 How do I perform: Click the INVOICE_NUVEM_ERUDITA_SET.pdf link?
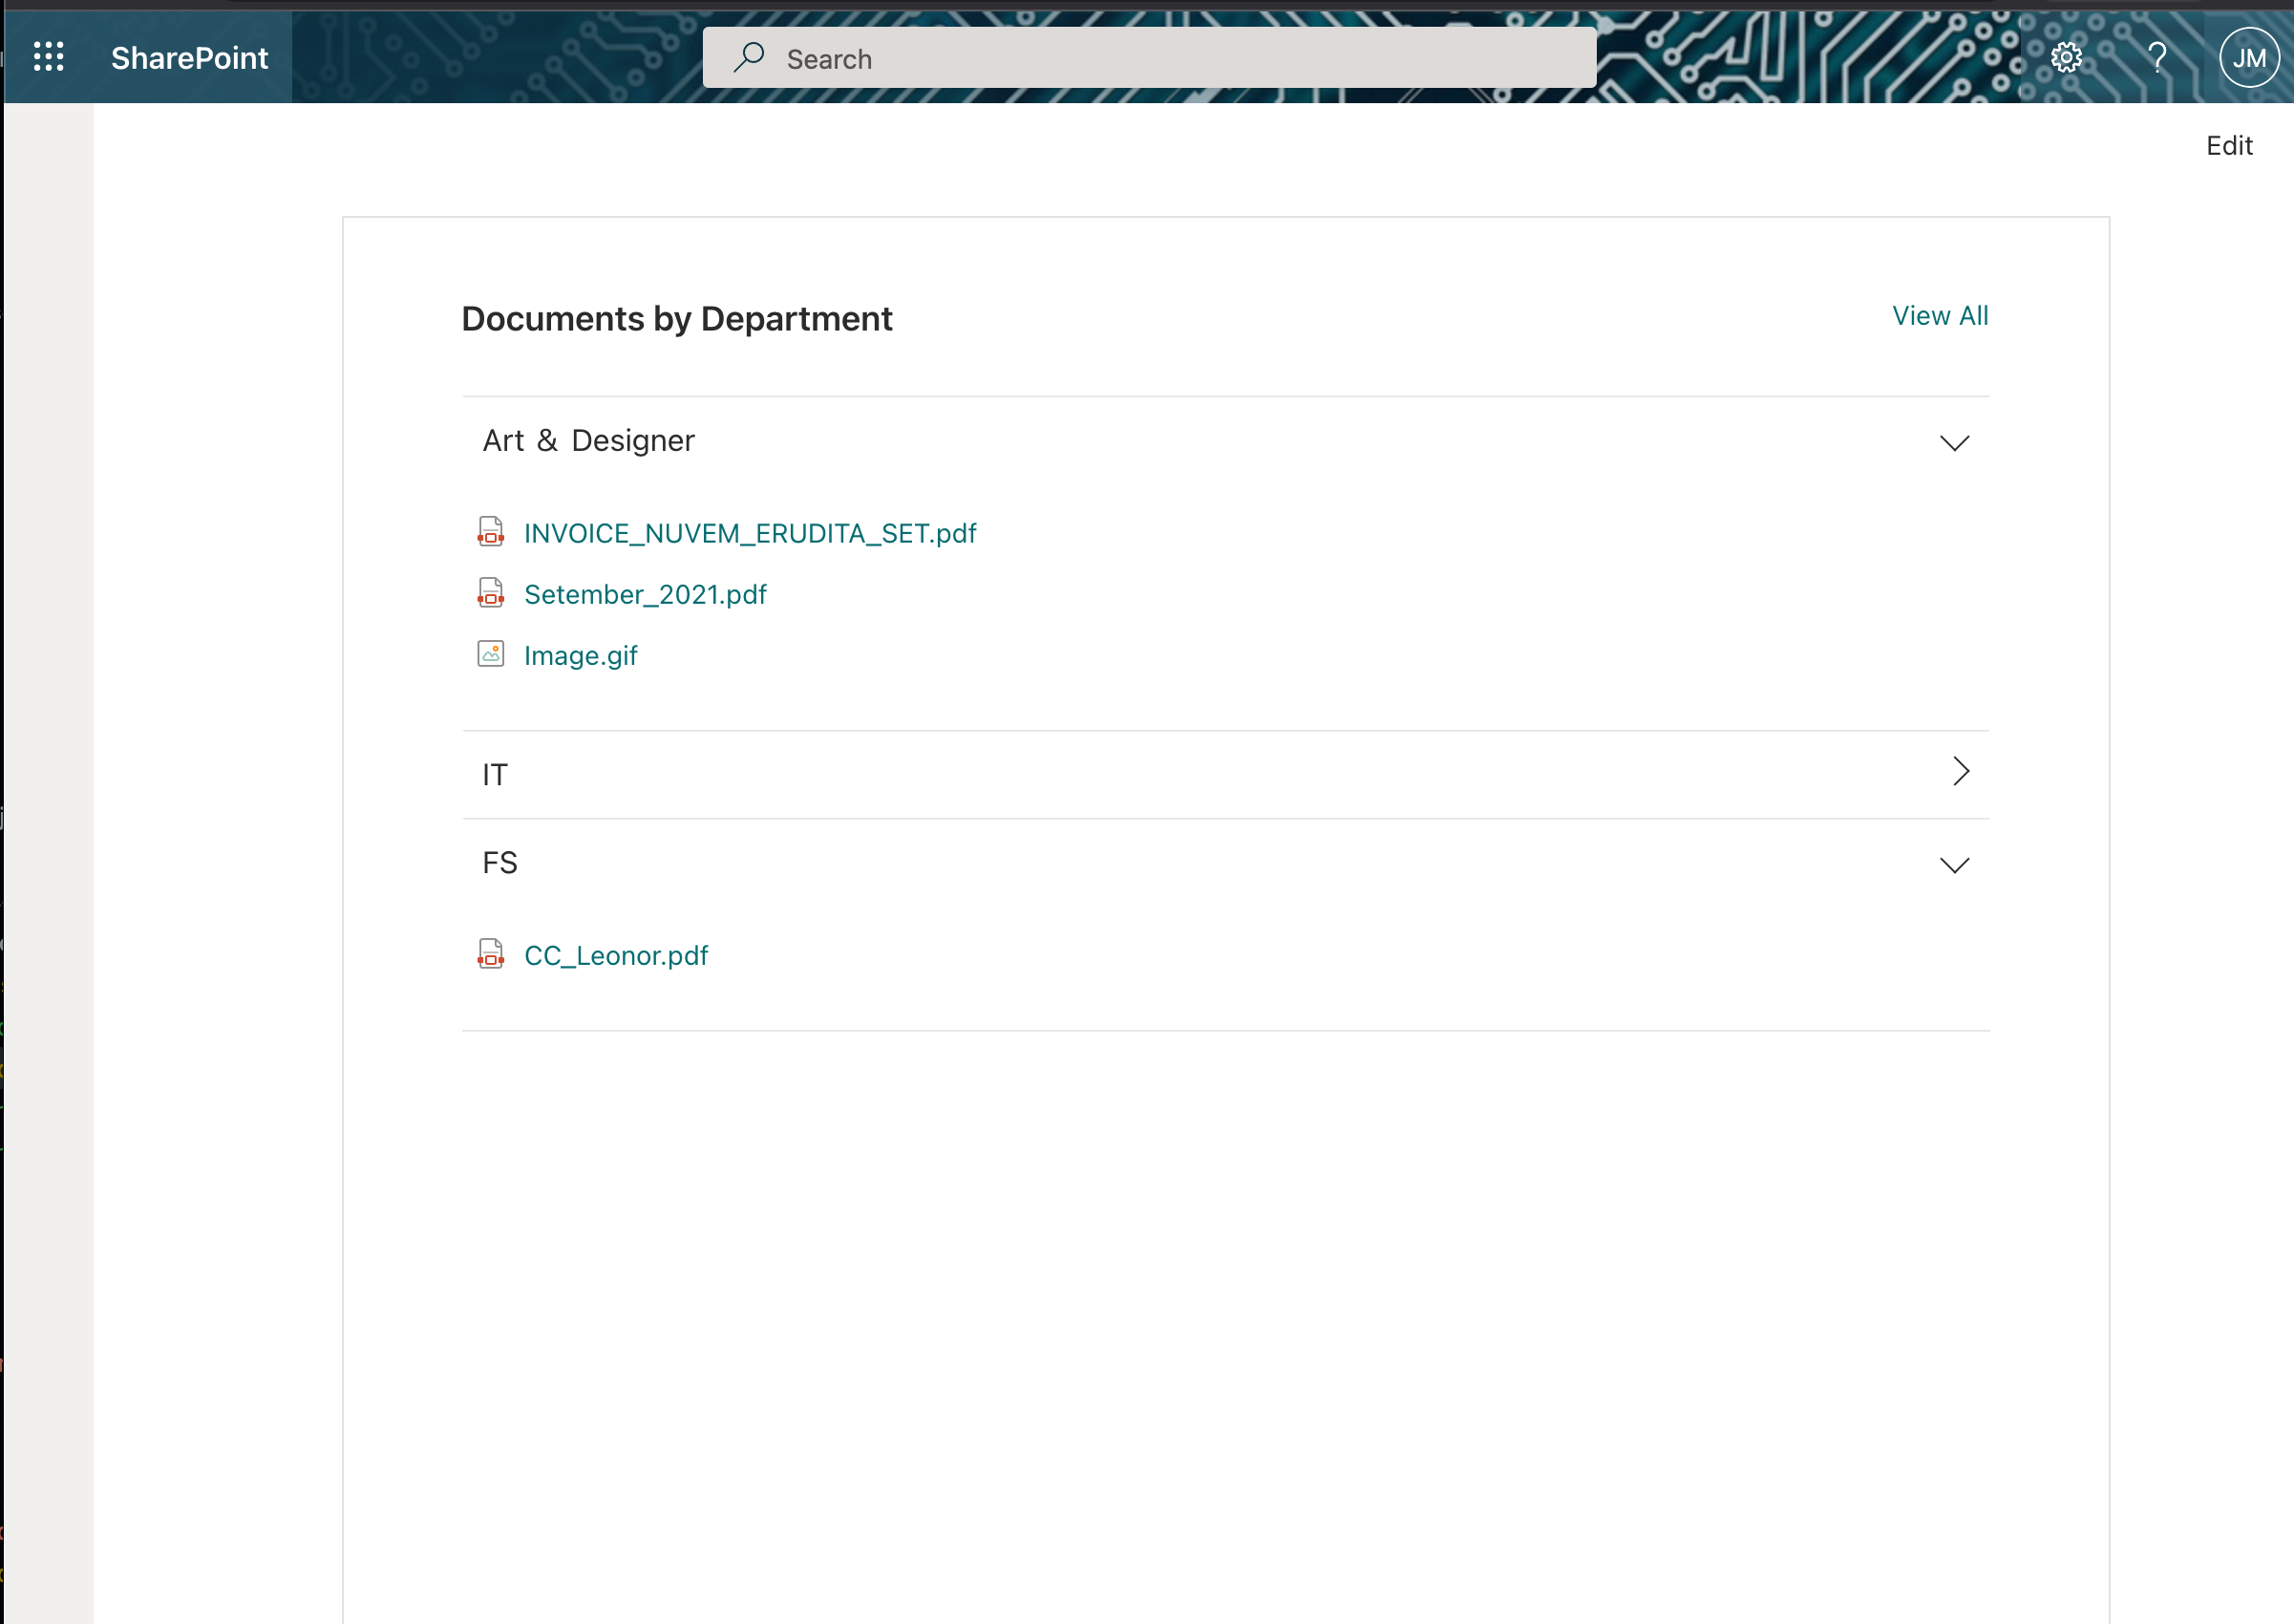tap(752, 532)
